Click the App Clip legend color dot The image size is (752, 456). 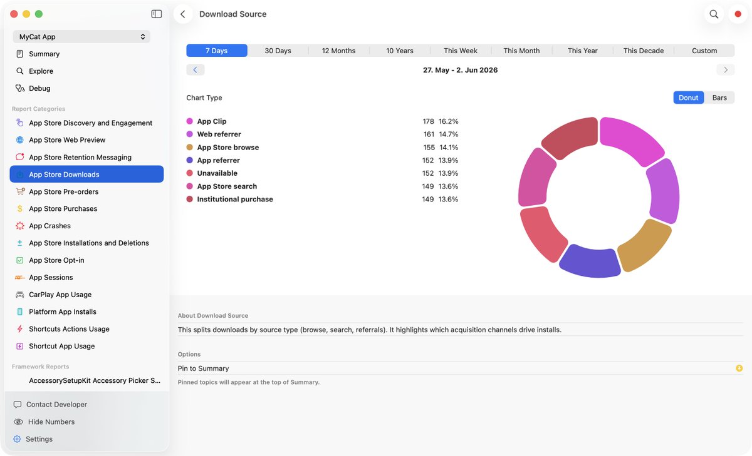click(190, 121)
